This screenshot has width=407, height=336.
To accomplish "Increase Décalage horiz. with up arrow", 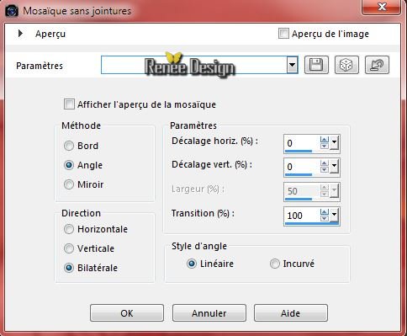I will (x=325, y=140).
